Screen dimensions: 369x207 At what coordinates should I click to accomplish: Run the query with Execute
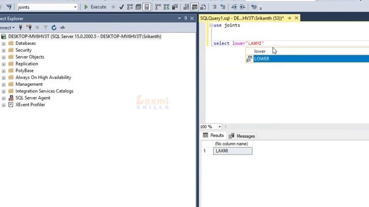(95, 7)
